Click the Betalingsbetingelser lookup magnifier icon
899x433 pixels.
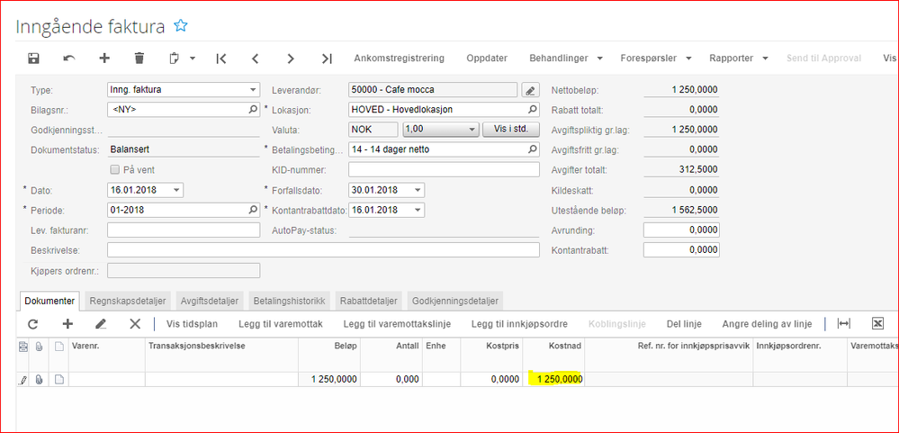pos(533,149)
